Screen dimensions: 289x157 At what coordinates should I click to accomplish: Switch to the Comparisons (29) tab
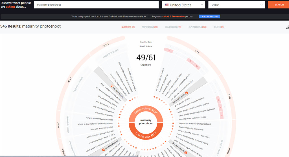pos(173,27)
